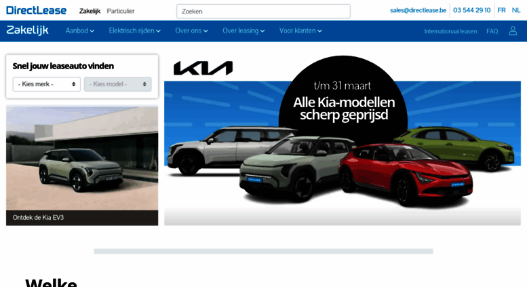The image size is (527, 287).
Task: Click the sales@directlease.be email link
Action: tap(418, 10)
